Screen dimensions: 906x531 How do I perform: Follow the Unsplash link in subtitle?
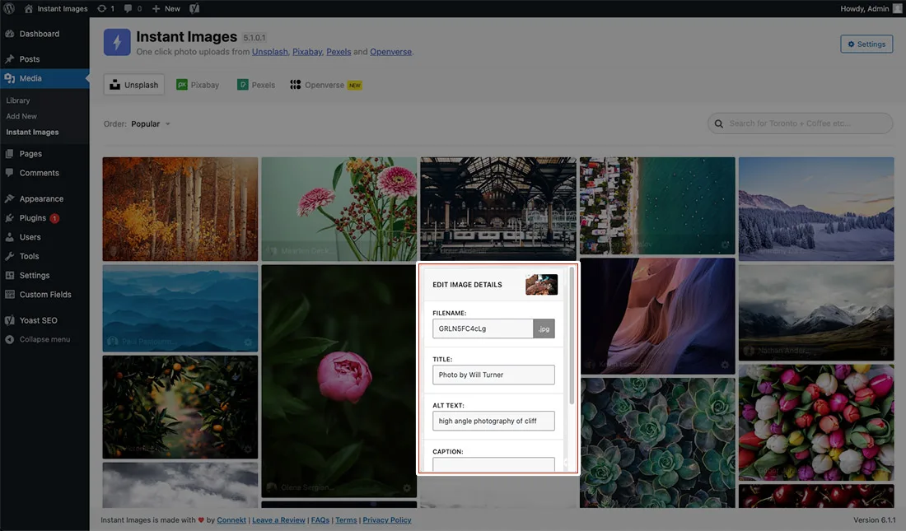(270, 52)
